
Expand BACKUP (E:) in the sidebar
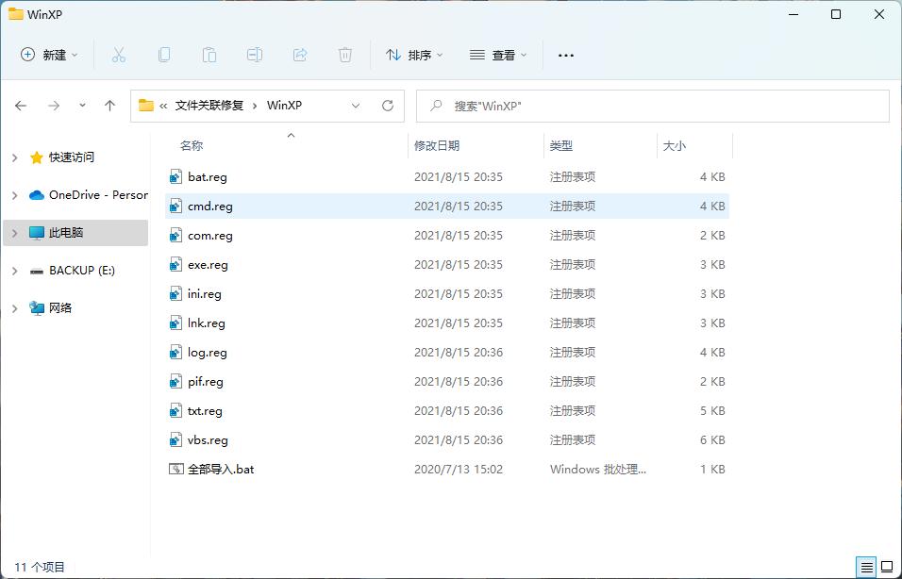click(13, 271)
